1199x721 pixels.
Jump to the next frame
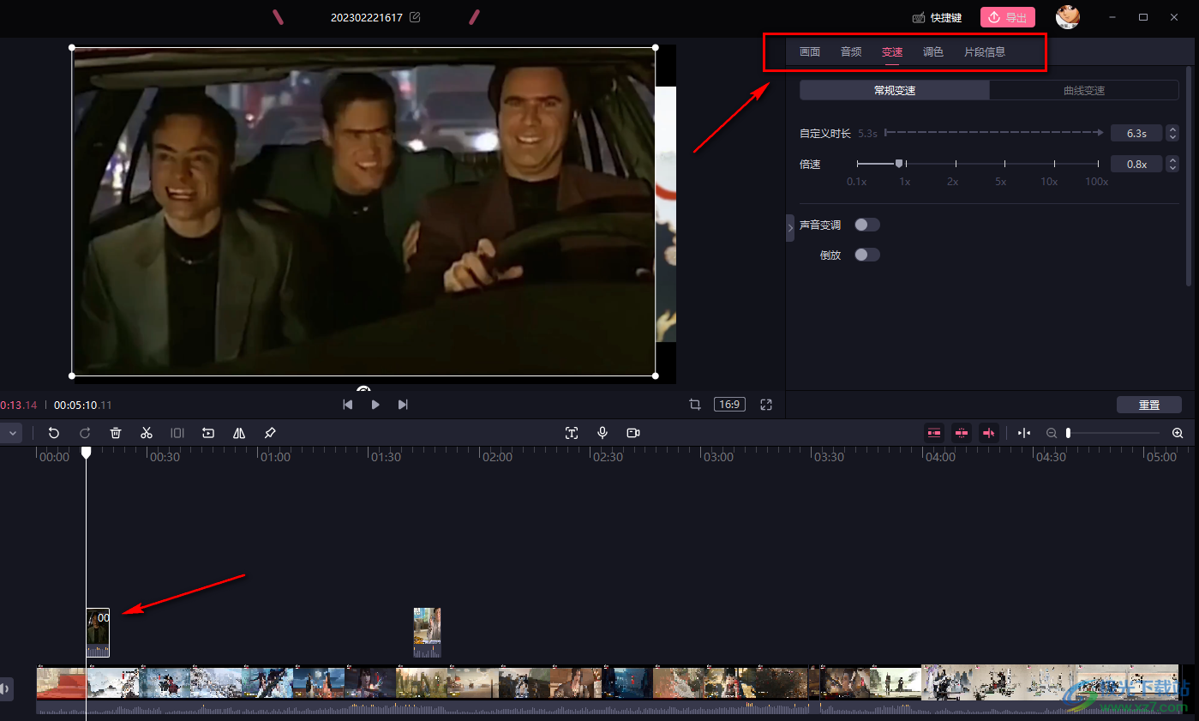403,405
